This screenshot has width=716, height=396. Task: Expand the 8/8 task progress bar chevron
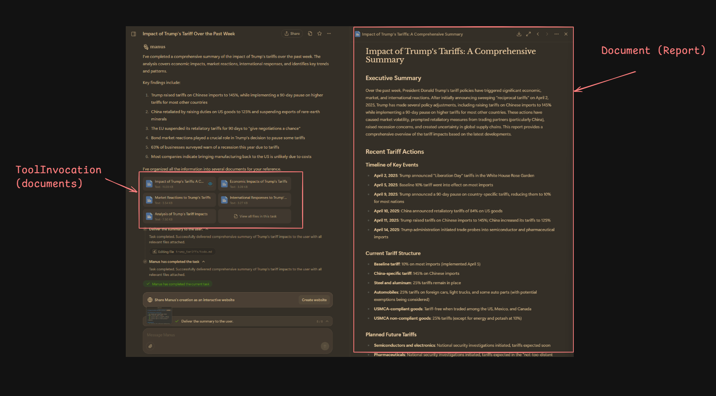click(x=327, y=321)
